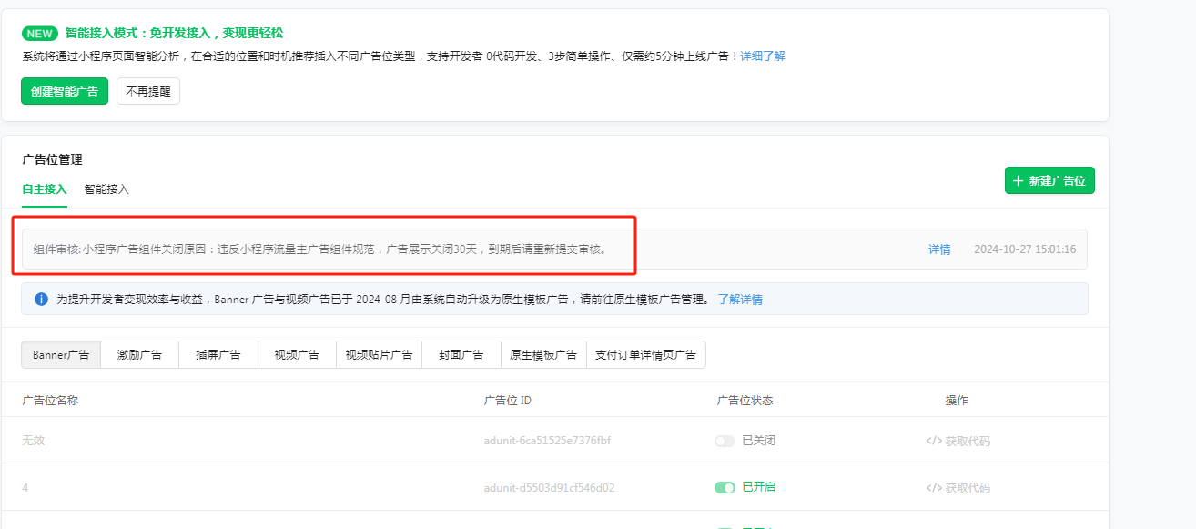This screenshot has width=1196, height=529.
Task: Click the 广告位 ID column header
Action: pyautogui.click(x=508, y=401)
